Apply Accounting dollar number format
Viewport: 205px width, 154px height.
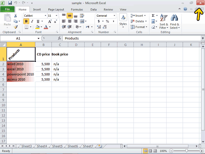tap(99, 21)
